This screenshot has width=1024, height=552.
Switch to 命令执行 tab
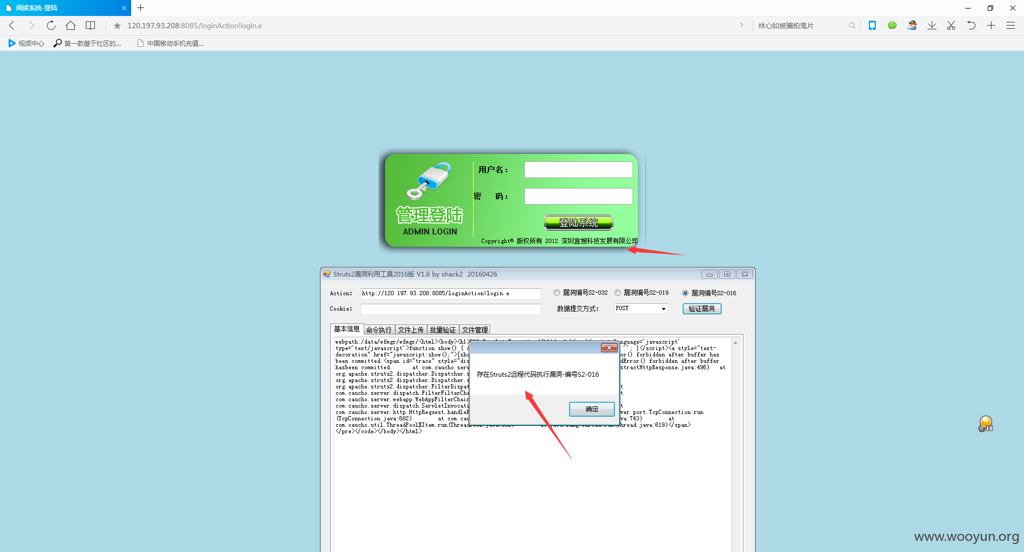tap(379, 330)
